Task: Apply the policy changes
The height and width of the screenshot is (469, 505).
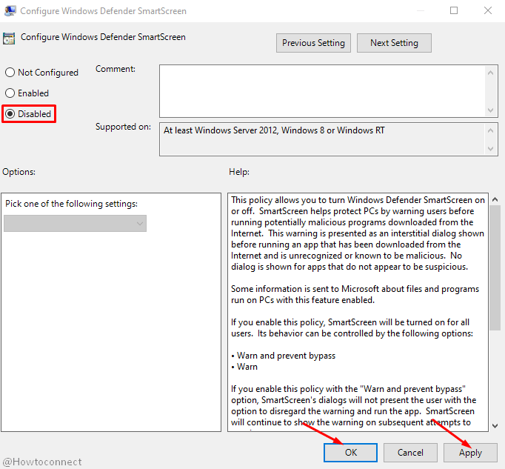Action: [x=470, y=453]
